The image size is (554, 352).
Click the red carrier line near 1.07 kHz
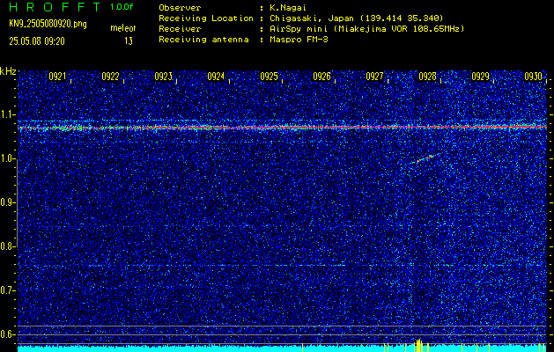(282, 127)
